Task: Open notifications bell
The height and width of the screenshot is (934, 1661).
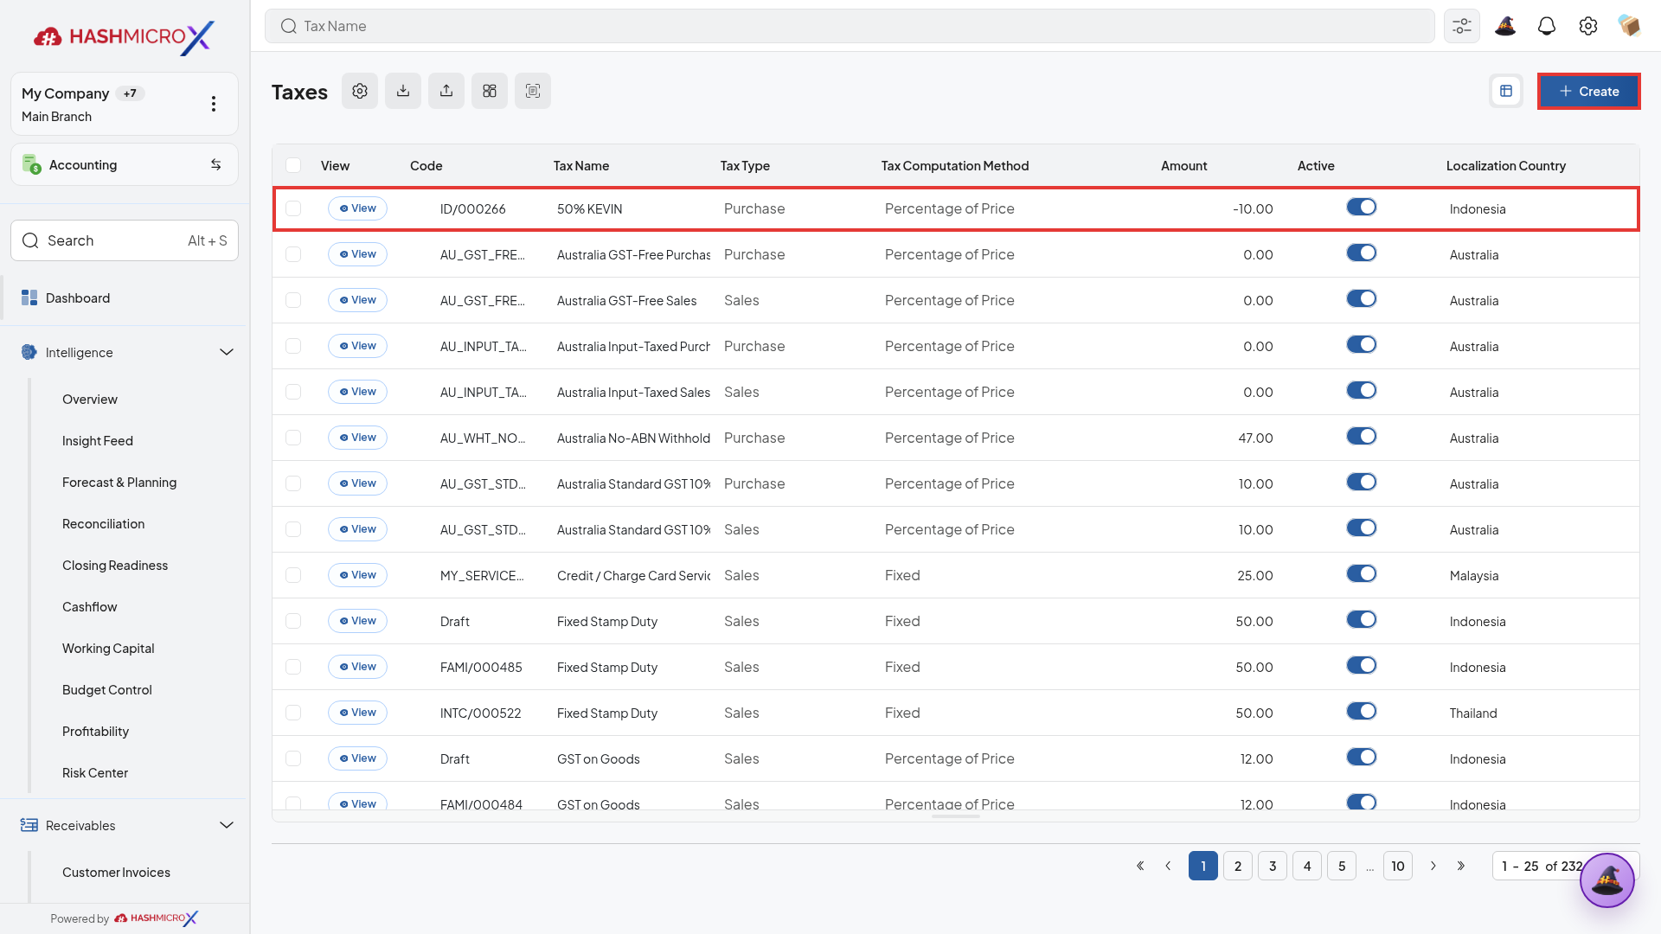Action: [1547, 26]
